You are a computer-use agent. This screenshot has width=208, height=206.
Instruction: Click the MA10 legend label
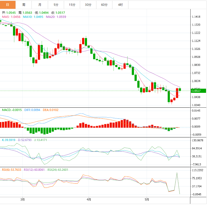tap(33, 17)
